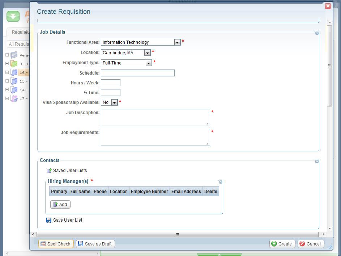The width and height of the screenshot is (341, 256).
Task: Click the green folder icon in tree
Action: tap(14, 64)
